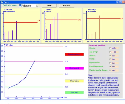The width and height of the screenshot is (125, 104).
Task: Click the 2004 bar in diameter ratio chart
Action: coord(16,30)
